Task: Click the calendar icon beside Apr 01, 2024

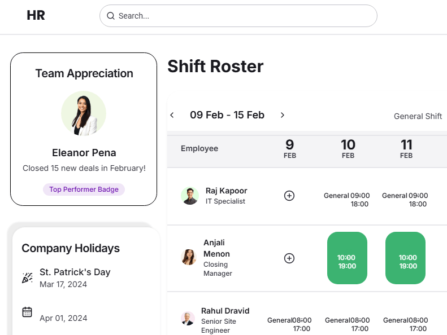Action: pyautogui.click(x=27, y=312)
